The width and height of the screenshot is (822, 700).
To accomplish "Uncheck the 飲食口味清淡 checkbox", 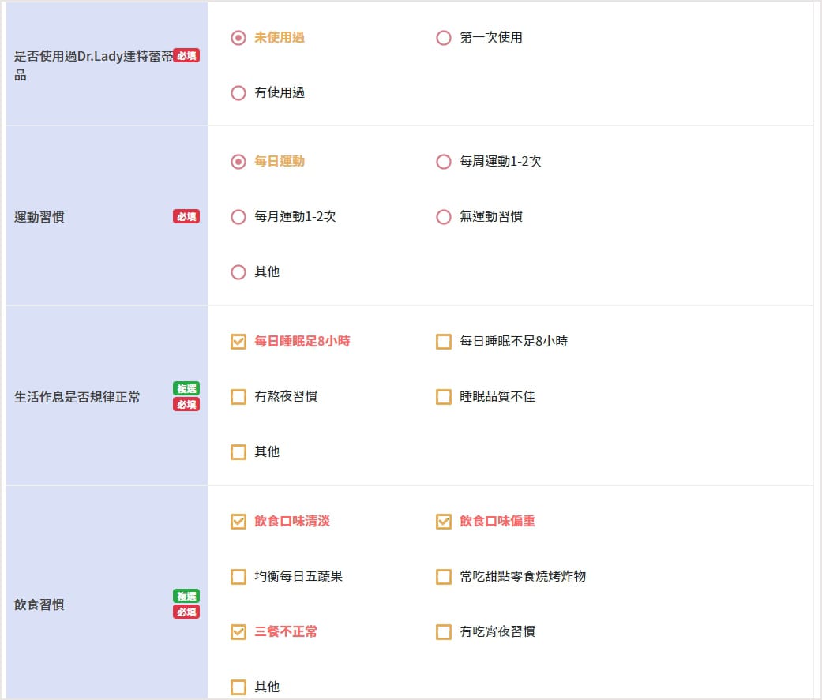I will 238,522.
